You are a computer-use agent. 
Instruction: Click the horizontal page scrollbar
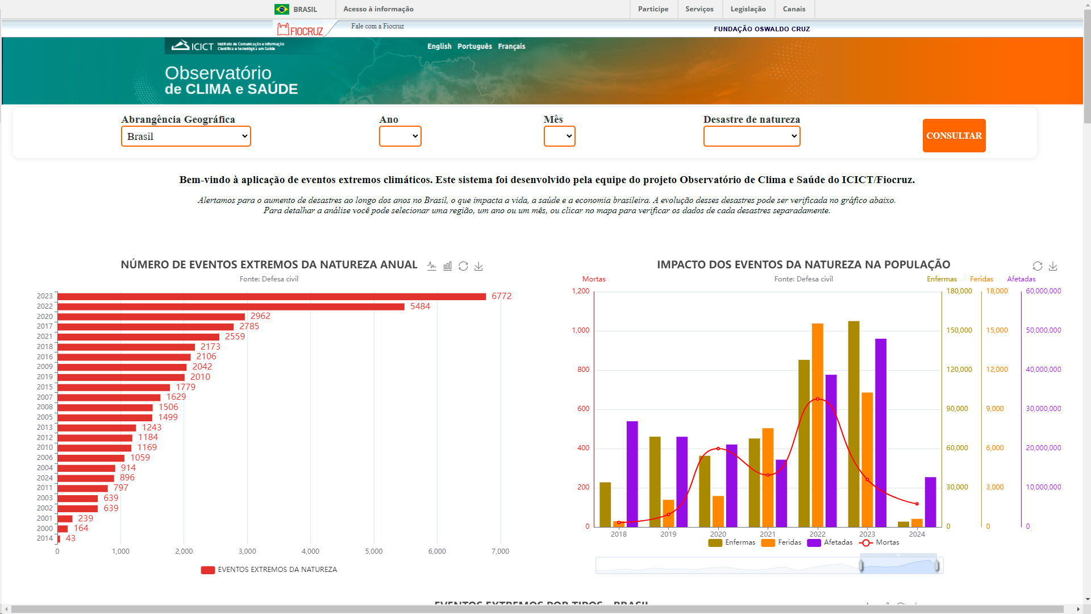coord(537,609)
